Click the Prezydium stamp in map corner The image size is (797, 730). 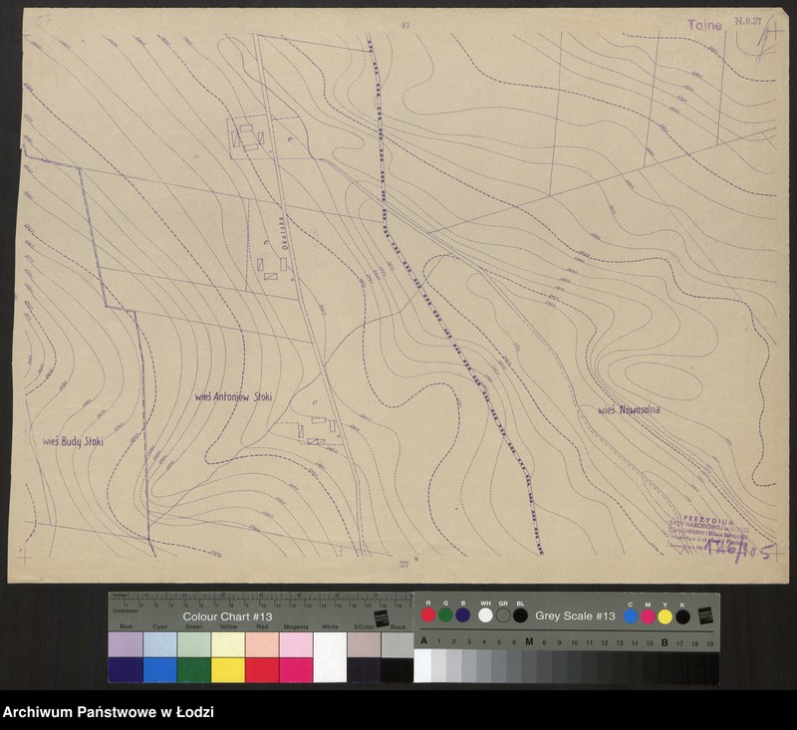711,536
